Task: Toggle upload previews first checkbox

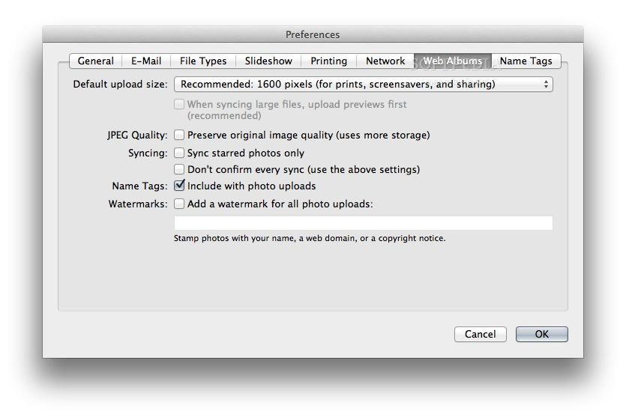Action: (x=179, y=105)
